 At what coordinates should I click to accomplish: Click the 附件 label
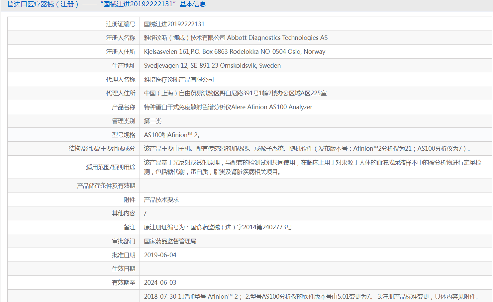pyautogui.click(x=130, y=200)
